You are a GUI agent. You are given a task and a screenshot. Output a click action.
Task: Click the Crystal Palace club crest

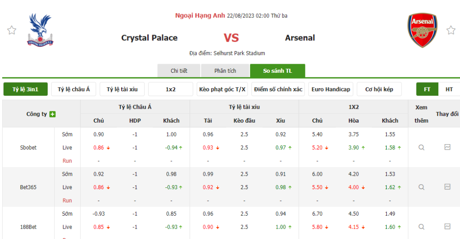pyautogui.click(x=40, y=30)
